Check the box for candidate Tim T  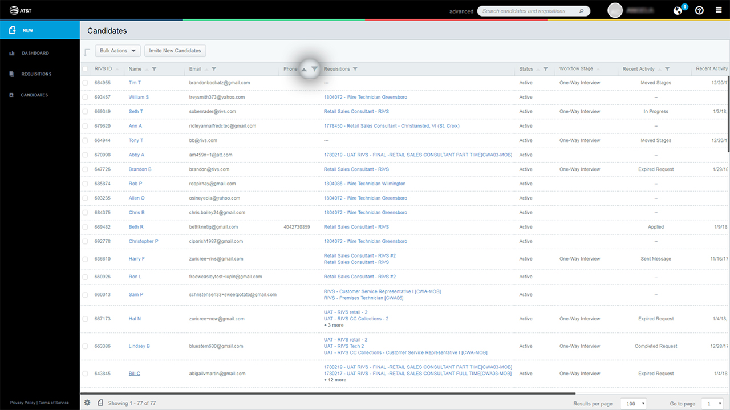click(x=86, y=83)
